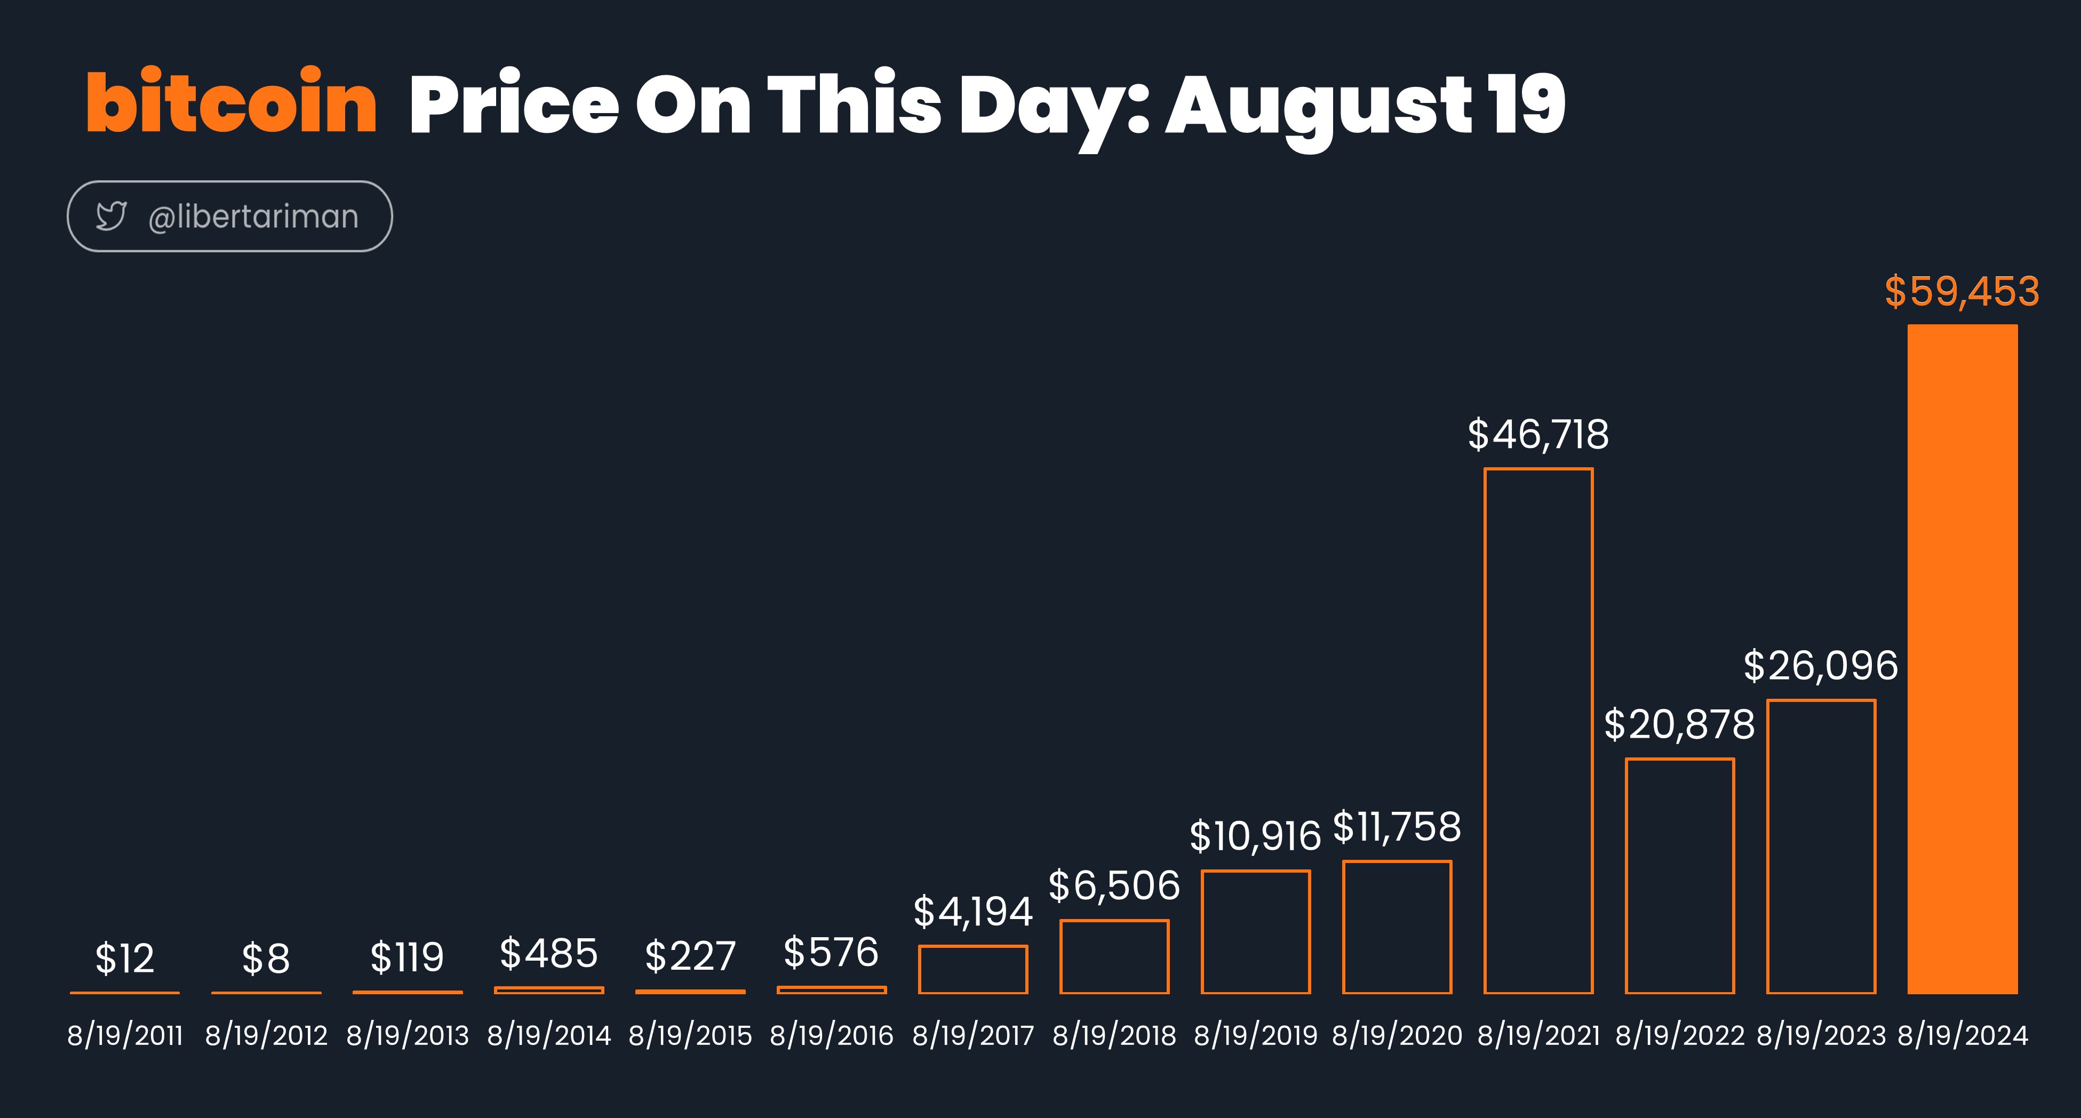Click the $26,096 price label

coord(1821,666)
